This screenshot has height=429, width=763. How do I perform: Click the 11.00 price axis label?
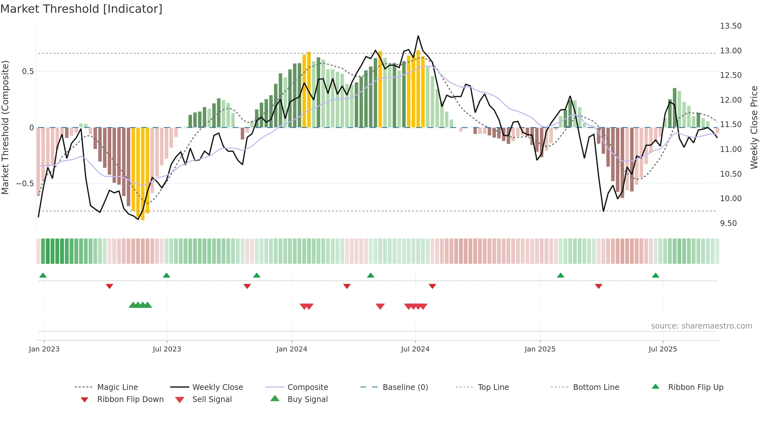coord(731,149)
